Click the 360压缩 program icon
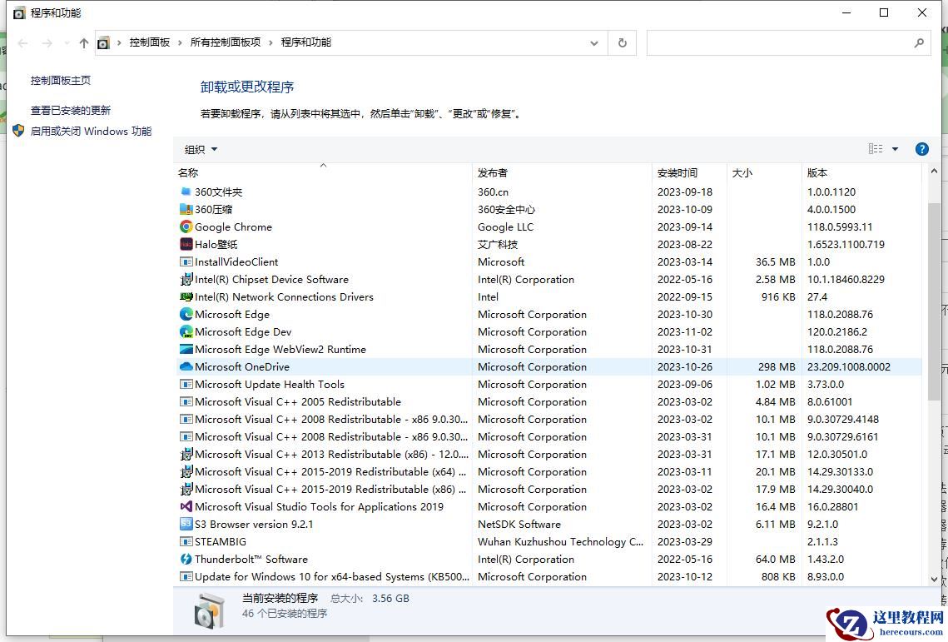Viewport: 948px width, 642px height. [x=185, y=209]
